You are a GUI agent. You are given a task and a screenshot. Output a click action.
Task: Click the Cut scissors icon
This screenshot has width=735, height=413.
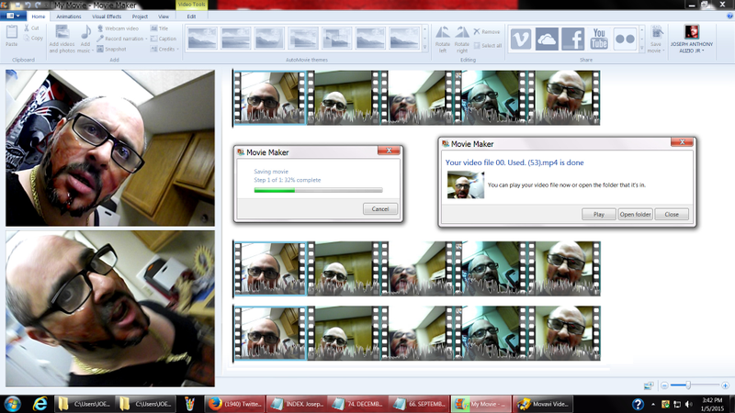click(x=27, y=28)
